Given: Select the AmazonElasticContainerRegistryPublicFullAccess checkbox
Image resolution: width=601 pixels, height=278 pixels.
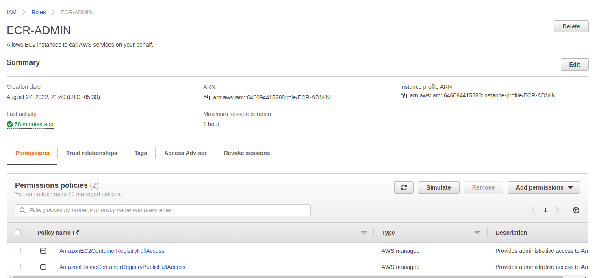Looking at the screenshot, I should [18, 267].
